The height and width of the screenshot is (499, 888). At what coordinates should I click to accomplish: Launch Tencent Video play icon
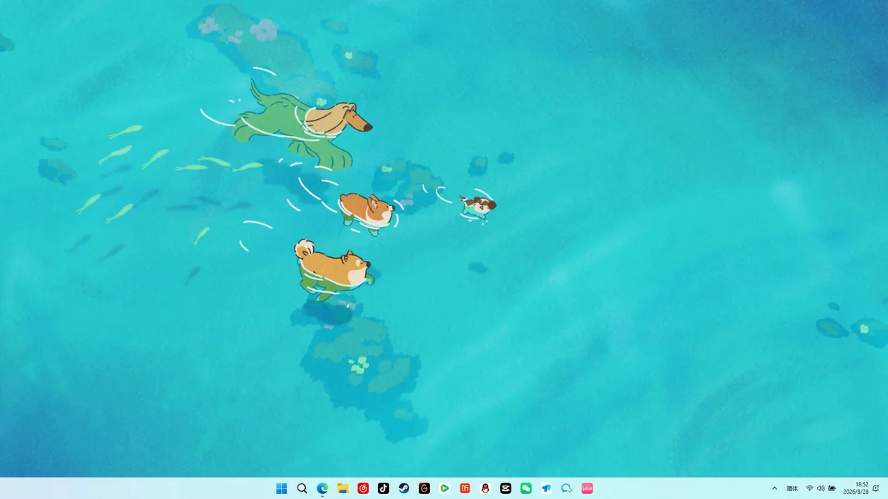coord(444,488)
